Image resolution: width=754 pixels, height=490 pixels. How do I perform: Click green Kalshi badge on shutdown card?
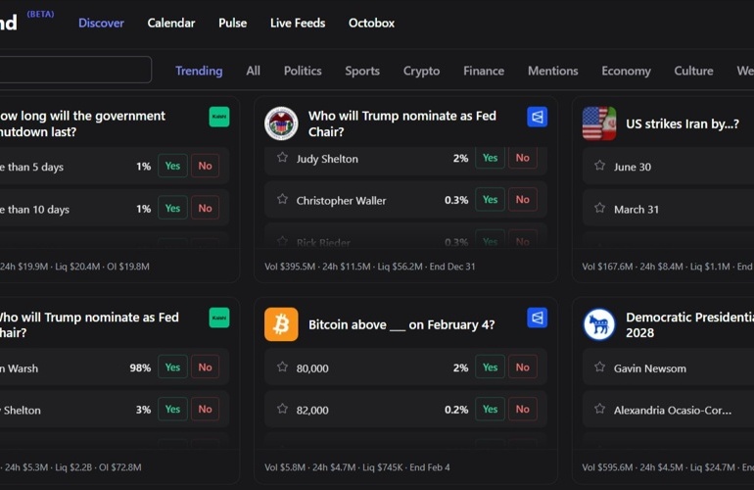pyautogui.click(x=219, y=117)
